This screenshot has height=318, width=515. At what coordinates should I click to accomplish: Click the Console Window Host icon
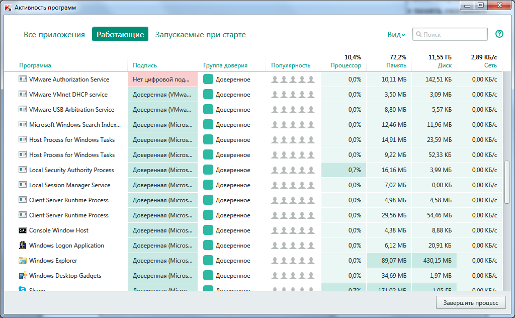(x=23, y=230)
